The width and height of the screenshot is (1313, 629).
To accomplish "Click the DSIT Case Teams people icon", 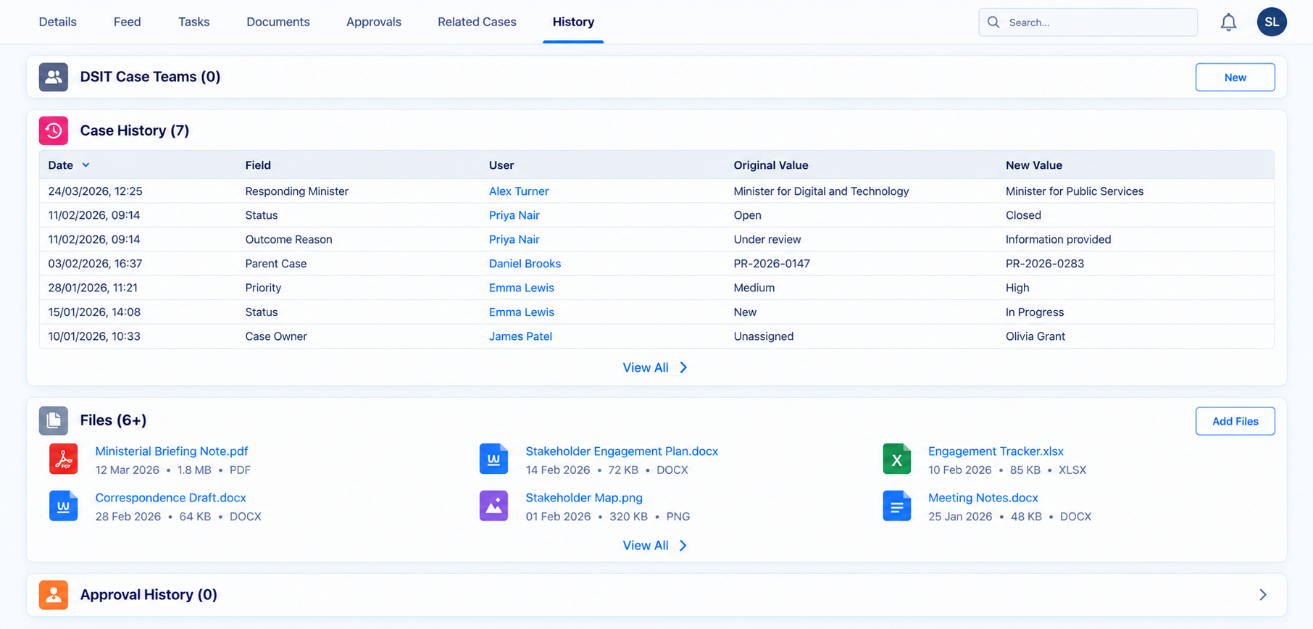I will [54, 77].
